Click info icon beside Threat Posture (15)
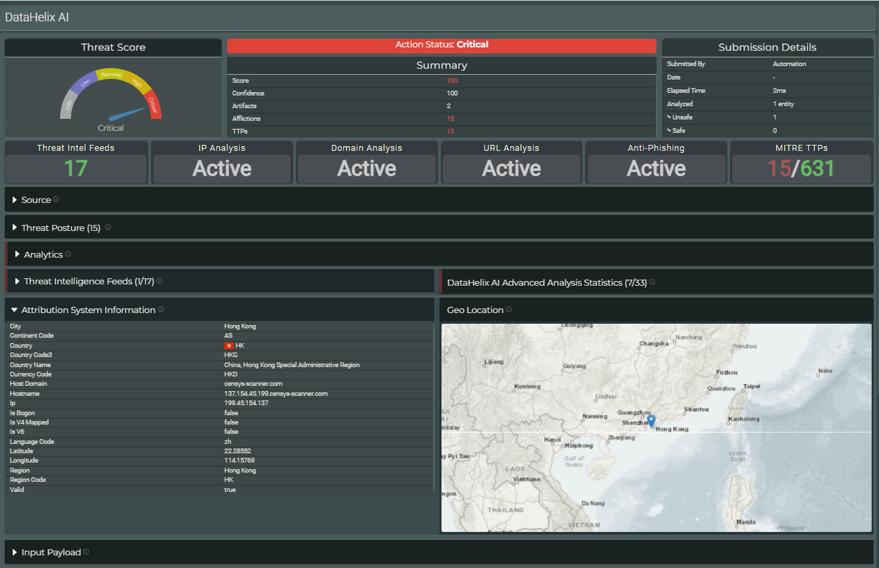The height and width of the screenshot is (568, 879). (x=108, y=227)
